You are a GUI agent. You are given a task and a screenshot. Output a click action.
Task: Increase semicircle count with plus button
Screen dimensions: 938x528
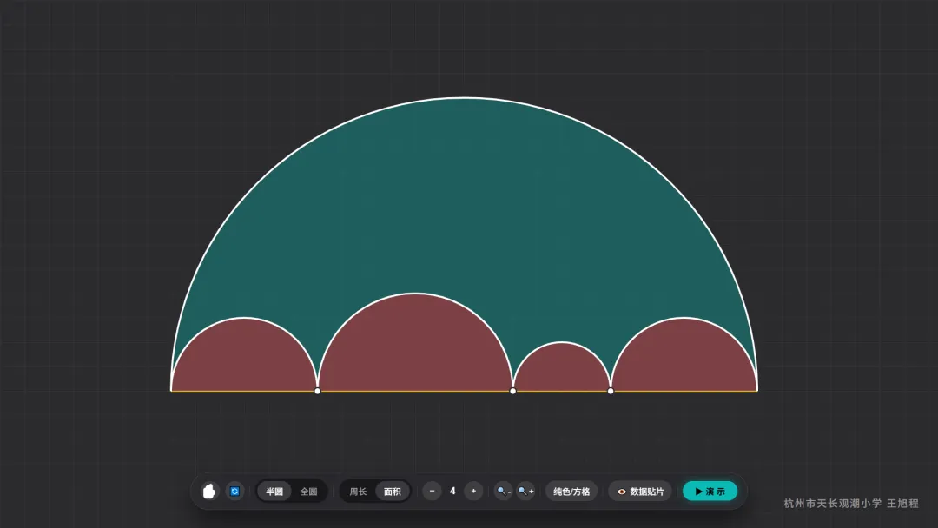(473, 491)
